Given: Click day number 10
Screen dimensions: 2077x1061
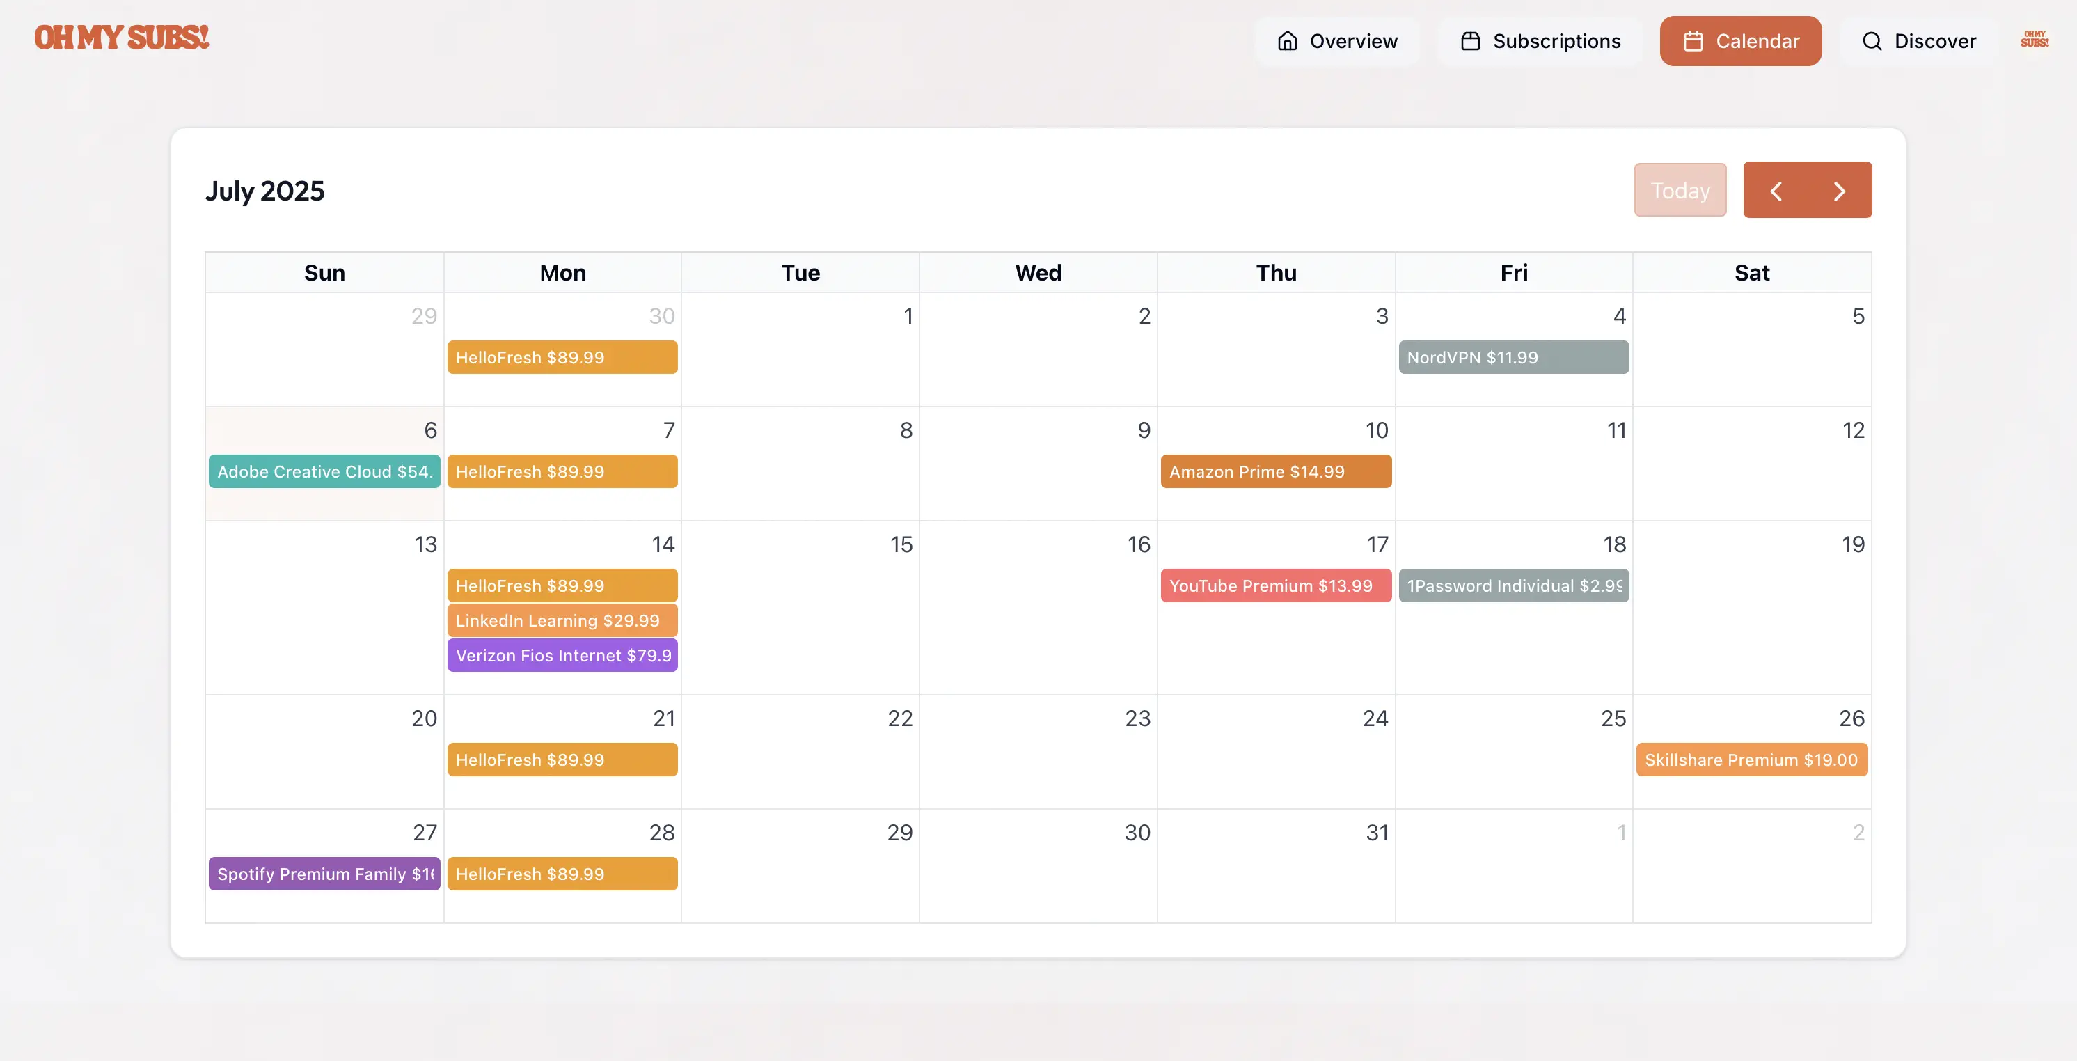Looking at the screenshot, I should tap(1376, 430).
